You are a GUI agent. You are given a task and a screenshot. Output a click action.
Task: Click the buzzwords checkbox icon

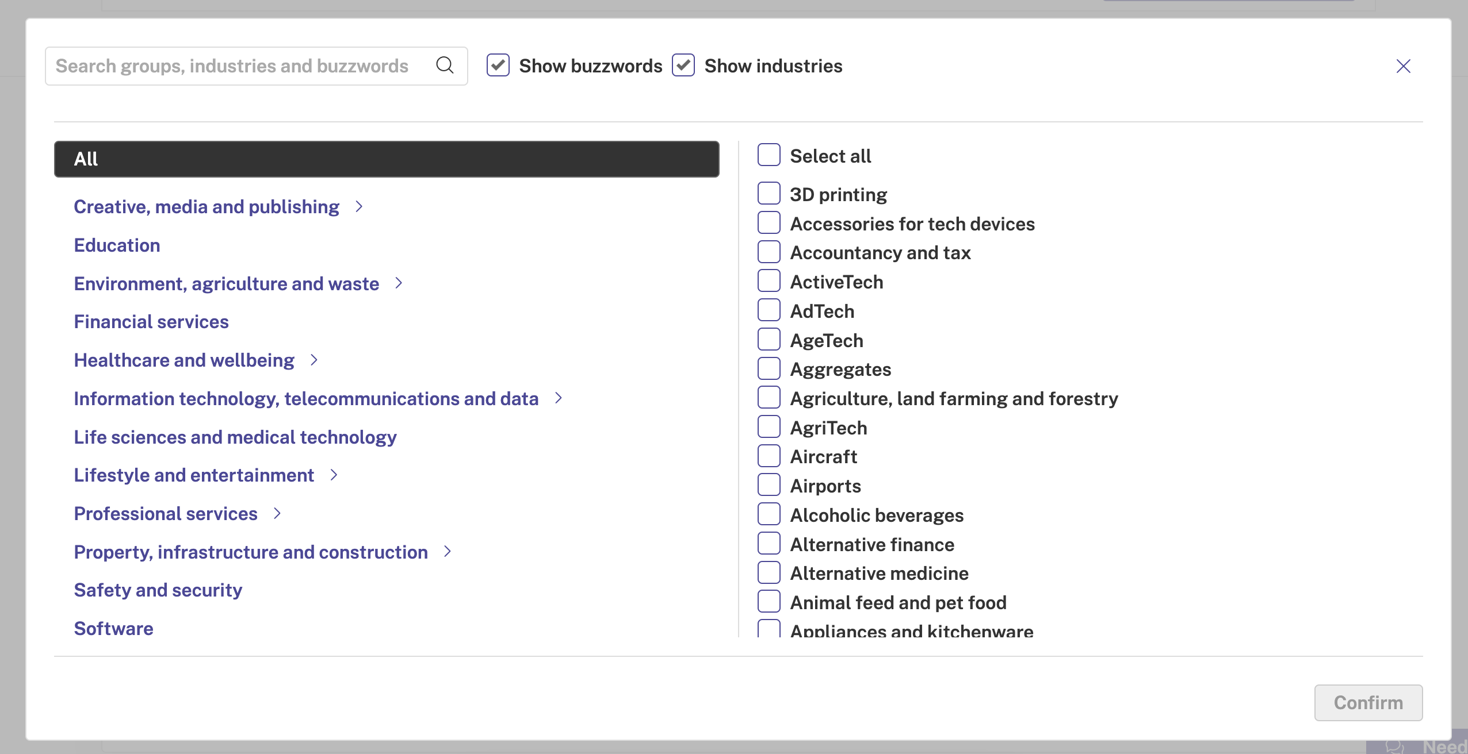pos(496,66)
